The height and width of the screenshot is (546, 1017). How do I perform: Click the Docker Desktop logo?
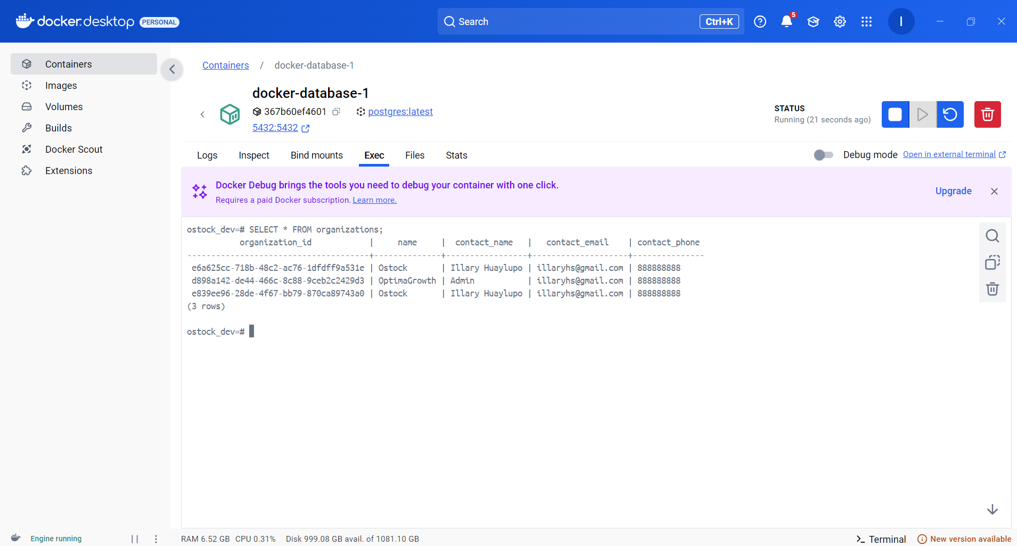tap(75, 21)
